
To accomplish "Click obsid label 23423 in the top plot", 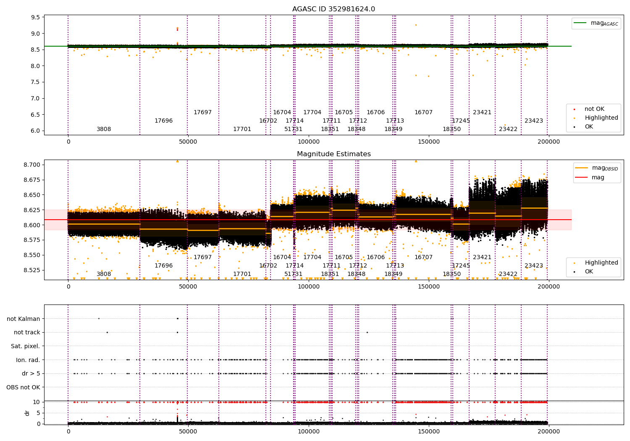I will coord(534,121).
